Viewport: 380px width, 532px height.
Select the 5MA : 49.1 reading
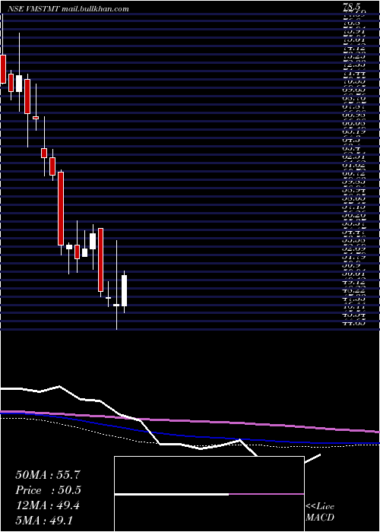click(44, 521)
